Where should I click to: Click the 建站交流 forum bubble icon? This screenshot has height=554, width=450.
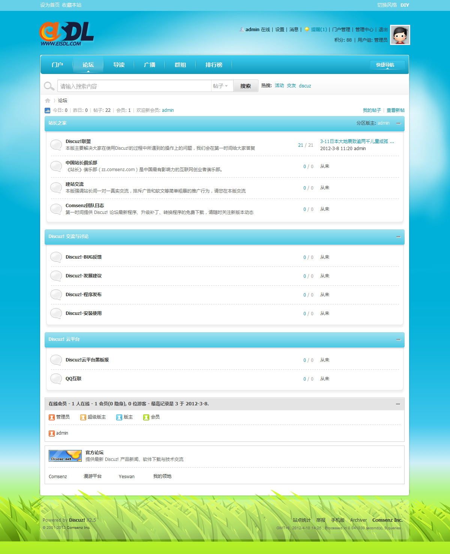coord(56,188)
